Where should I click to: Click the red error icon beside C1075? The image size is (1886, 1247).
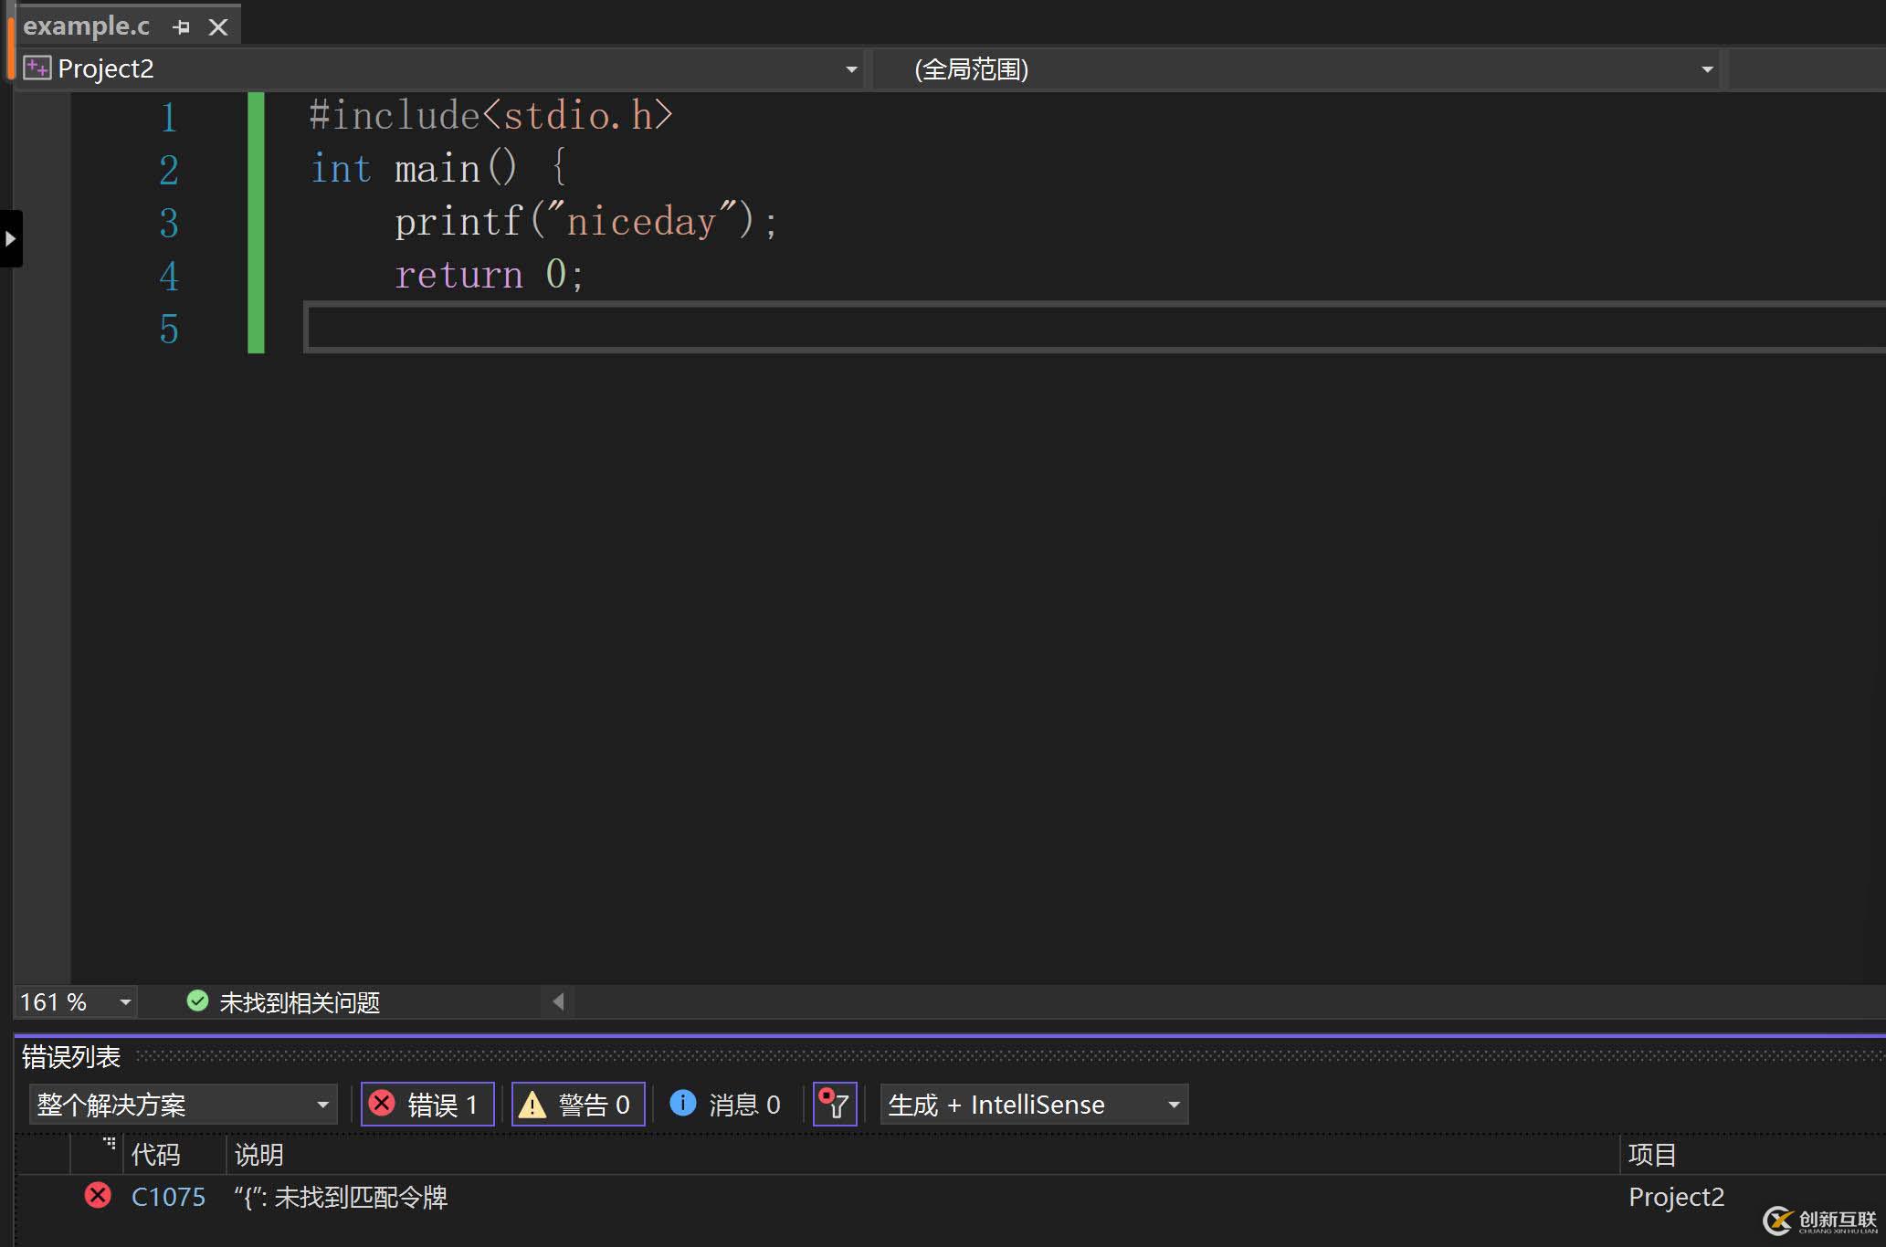pyautogui.click(x=98, y=1196)
